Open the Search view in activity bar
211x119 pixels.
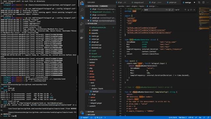click(82, 10)
